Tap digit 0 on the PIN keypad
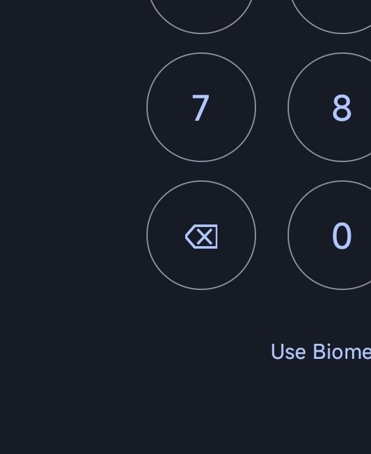The width and height of the screenshot is (371, 454). [330, 235]
